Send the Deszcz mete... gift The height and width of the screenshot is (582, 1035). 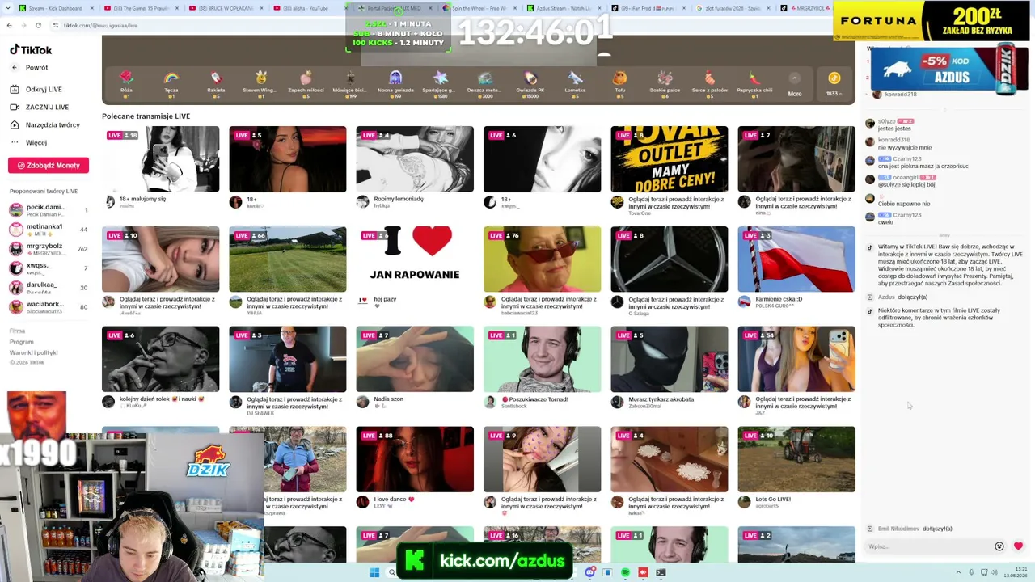pyautogui.click(x=485, y=83)
